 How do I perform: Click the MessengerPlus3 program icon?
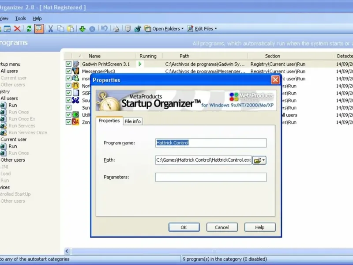[x=76, y=71]
